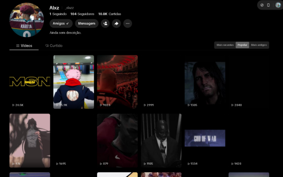The image size is (283, 177).
Task: Sort videos by Mais recentes
Action: click(225, 45)
